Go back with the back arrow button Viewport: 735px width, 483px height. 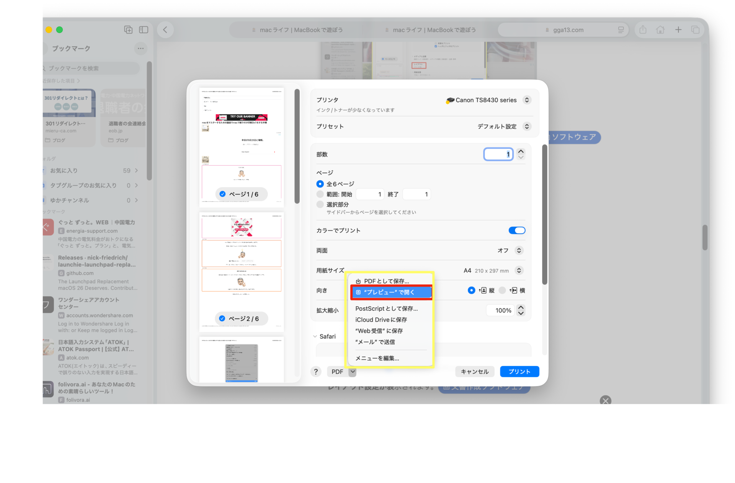[165, 29]
